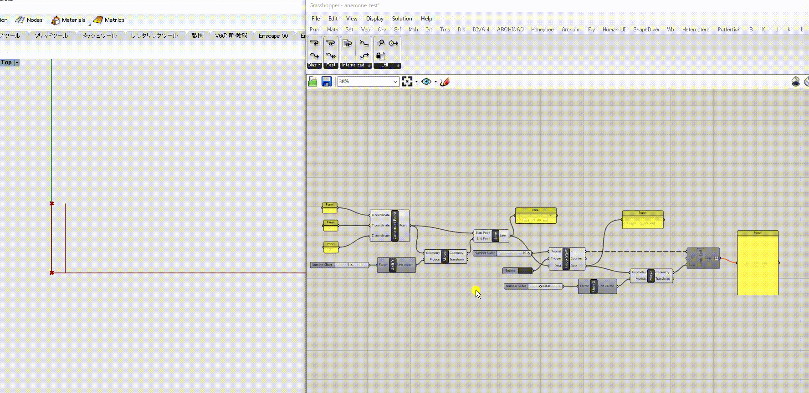Switch to the Human UI tab
The image size is (809, 393).
pos(614,30)
